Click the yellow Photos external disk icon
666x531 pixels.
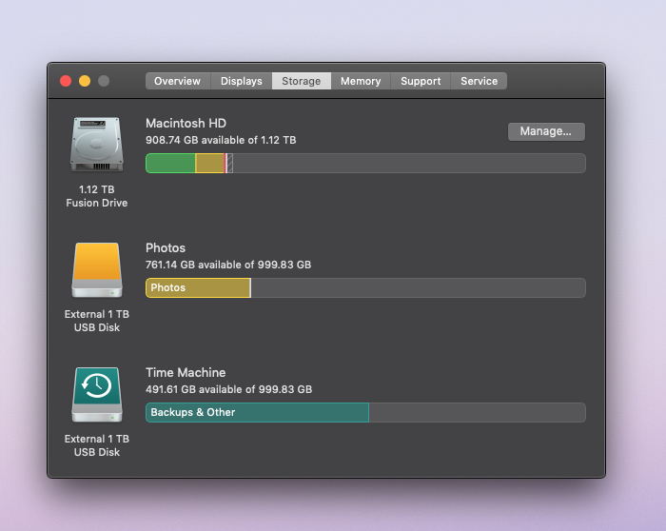pyautogui.click(x=97, y=270)
